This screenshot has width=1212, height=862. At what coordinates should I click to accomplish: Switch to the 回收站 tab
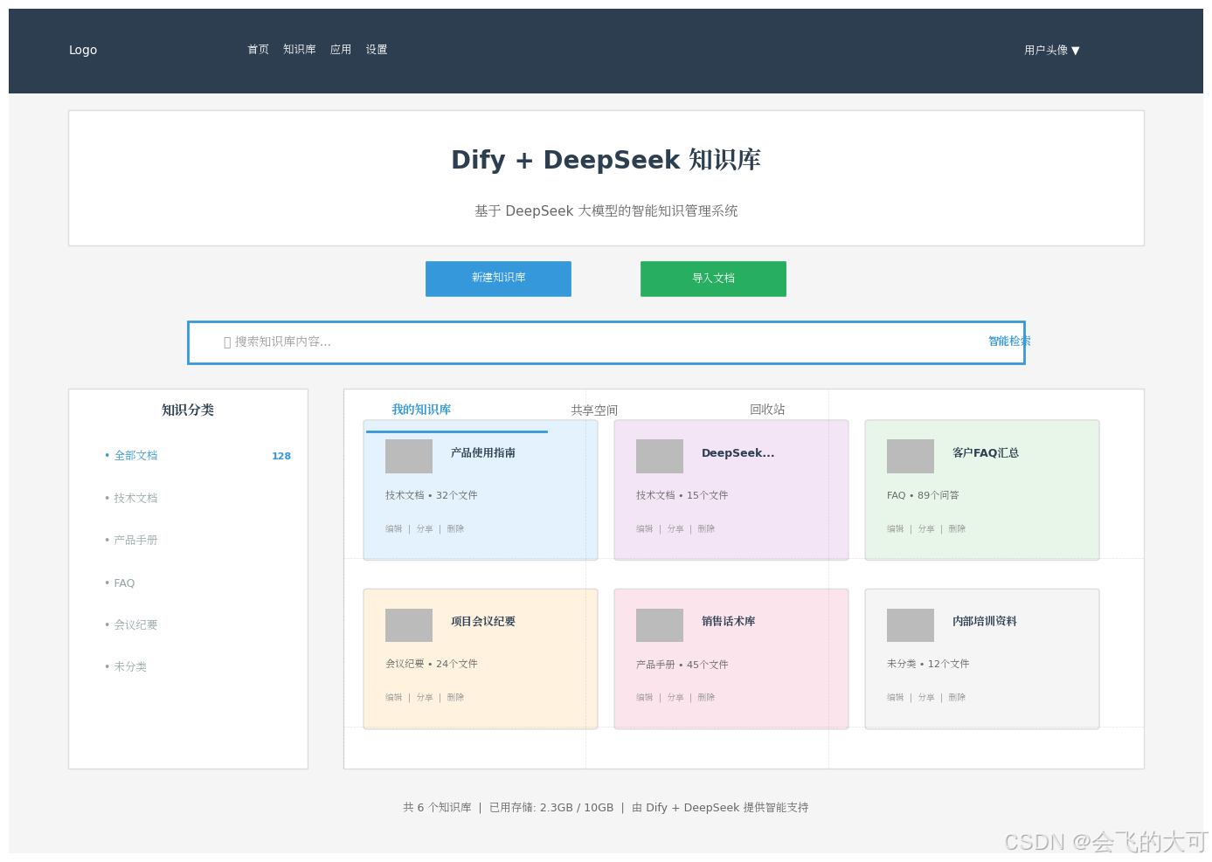[x=767, y=410]
